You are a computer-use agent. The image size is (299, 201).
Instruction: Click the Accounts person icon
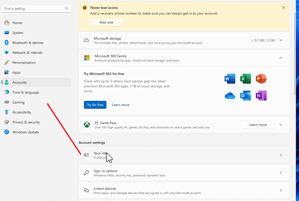pyautogui.click(x=6, y=82)
